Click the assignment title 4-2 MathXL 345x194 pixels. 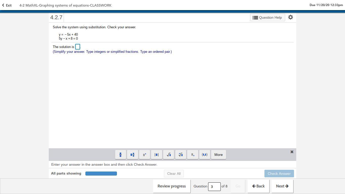(x=65, y=5)
